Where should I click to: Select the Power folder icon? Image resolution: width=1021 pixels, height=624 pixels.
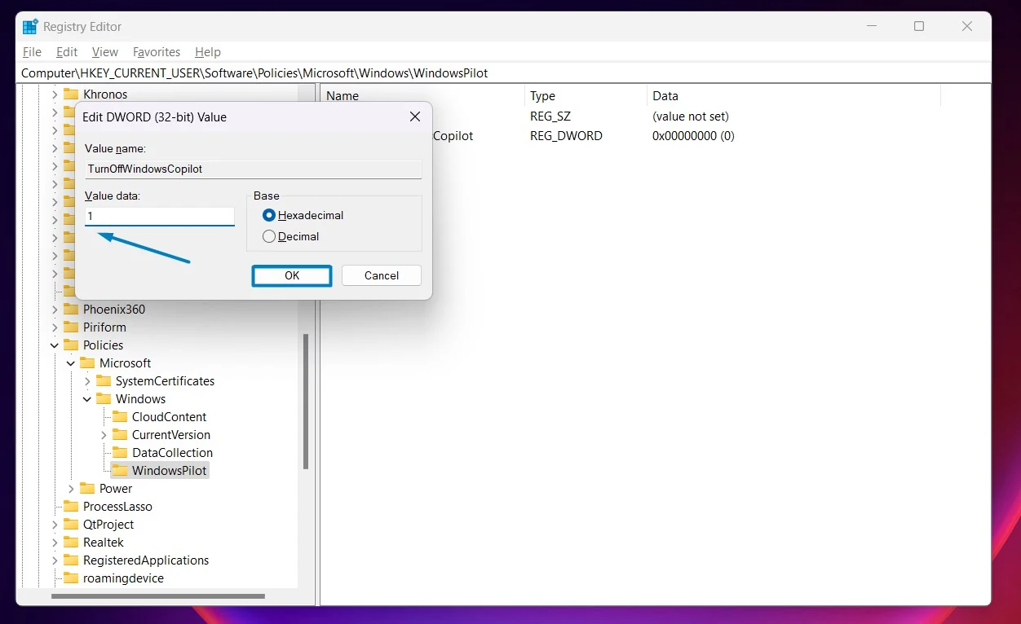pyautogui.click(x=87, y=489)
